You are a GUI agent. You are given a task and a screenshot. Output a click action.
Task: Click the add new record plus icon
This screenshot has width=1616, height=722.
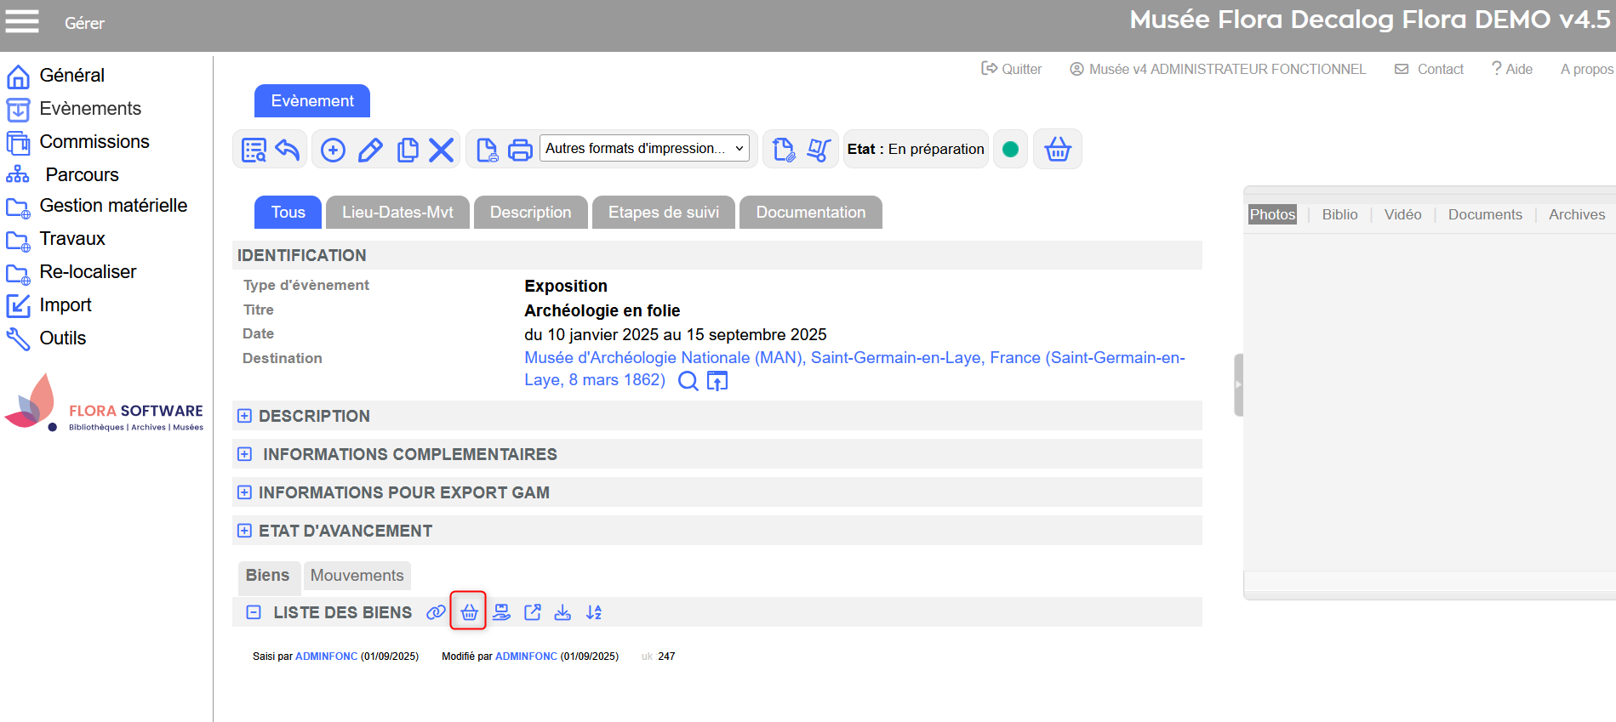[x=333, y=151]
